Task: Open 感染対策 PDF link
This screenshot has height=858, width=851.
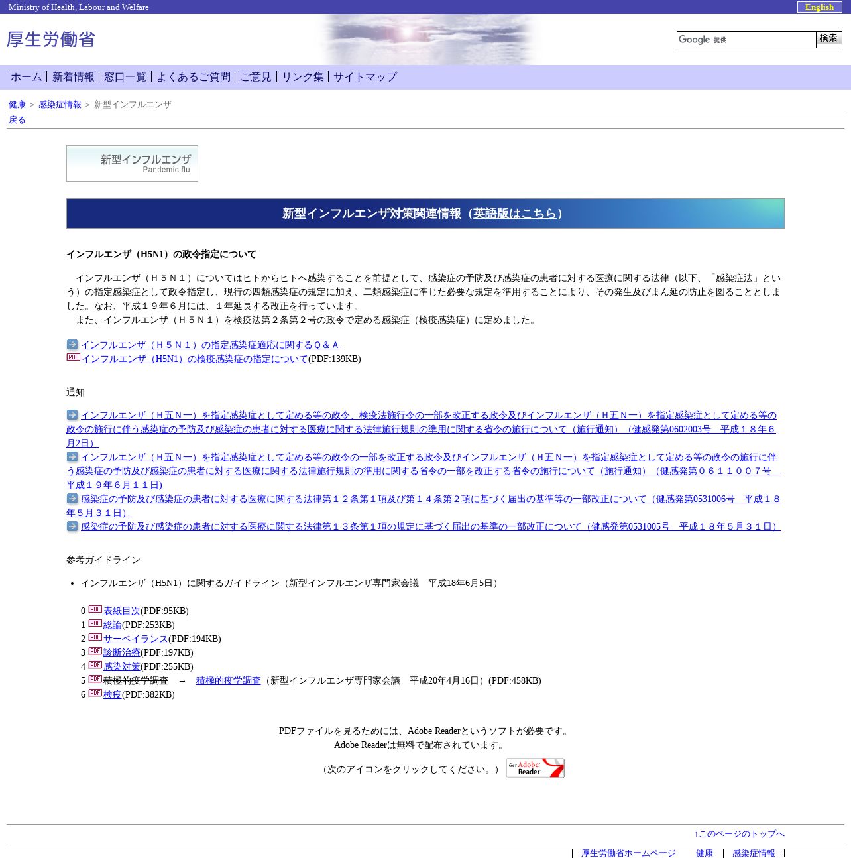Action: (122, 666)
